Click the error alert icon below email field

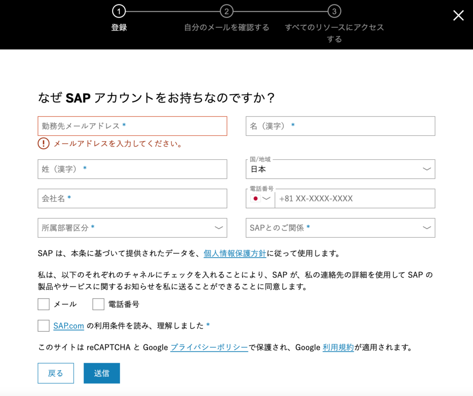[x=43, y=144]
